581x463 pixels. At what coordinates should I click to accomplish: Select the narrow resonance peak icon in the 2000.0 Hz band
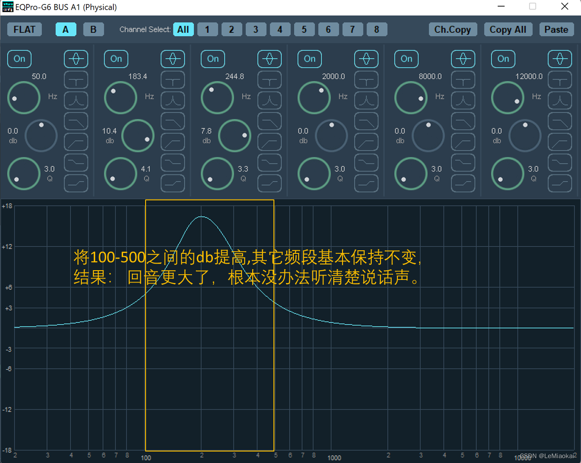tap(366, 100)
